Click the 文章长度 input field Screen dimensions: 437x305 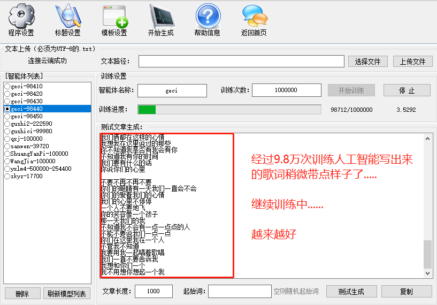(154, 292)
